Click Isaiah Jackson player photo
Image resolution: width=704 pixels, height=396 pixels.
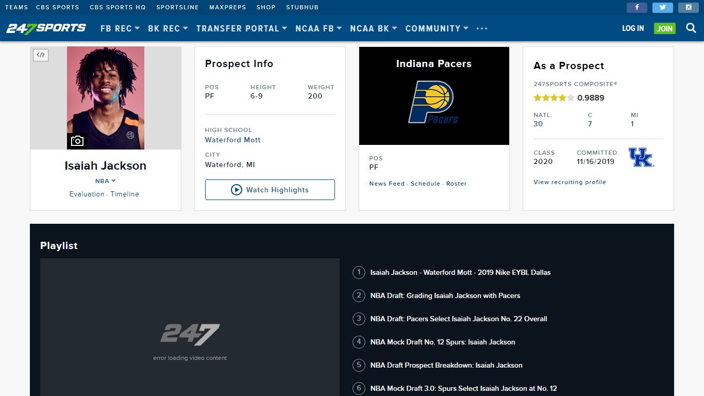pyautogui.click(x=106, y=98)
